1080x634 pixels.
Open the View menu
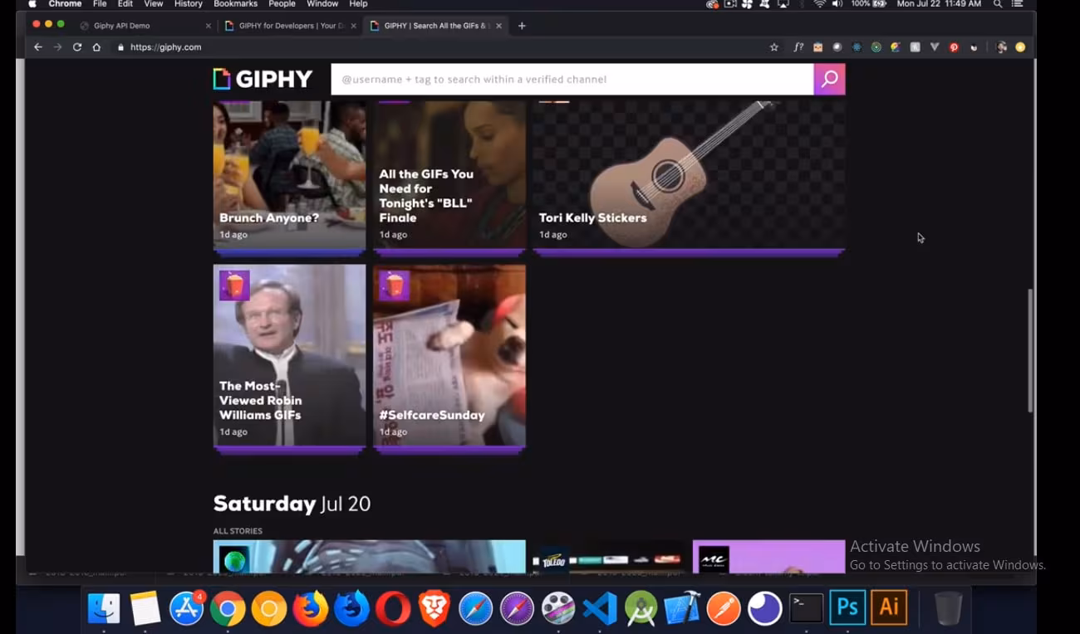click(x=154, y=4)
